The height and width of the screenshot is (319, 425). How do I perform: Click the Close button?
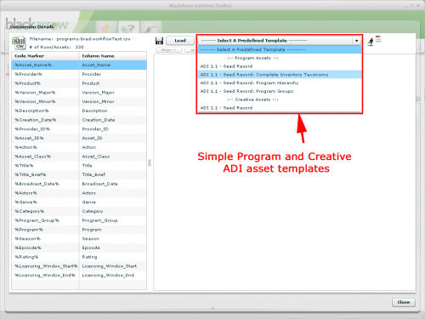[404, 302]
